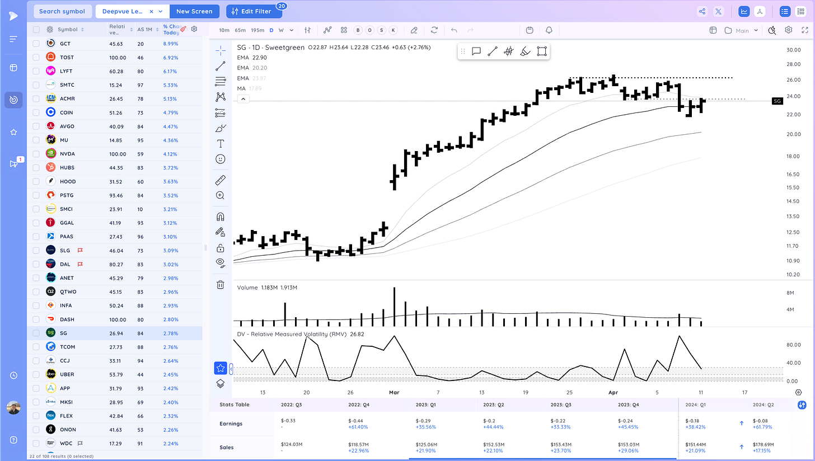Screen dimensions: 815x461
Task: Lock all drawing tools
Action: [221, 248]
